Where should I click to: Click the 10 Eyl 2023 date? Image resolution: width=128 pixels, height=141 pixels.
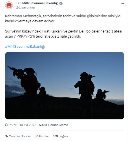click(28, 125)
